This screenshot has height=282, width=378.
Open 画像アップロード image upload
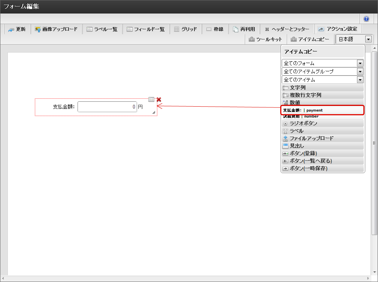point(56,29)
